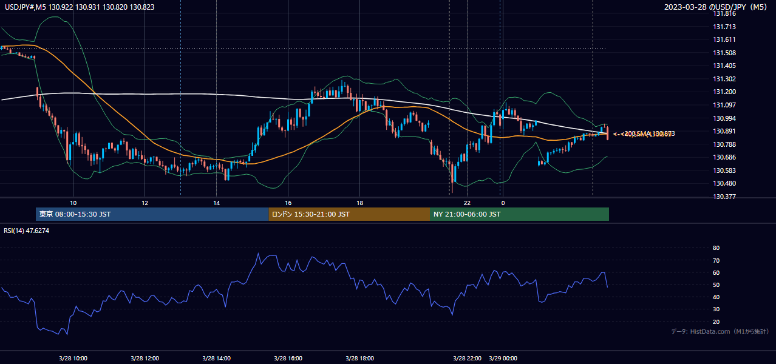
Task: Click the price axis value 131.405
Action: click(x=724, y=66)
